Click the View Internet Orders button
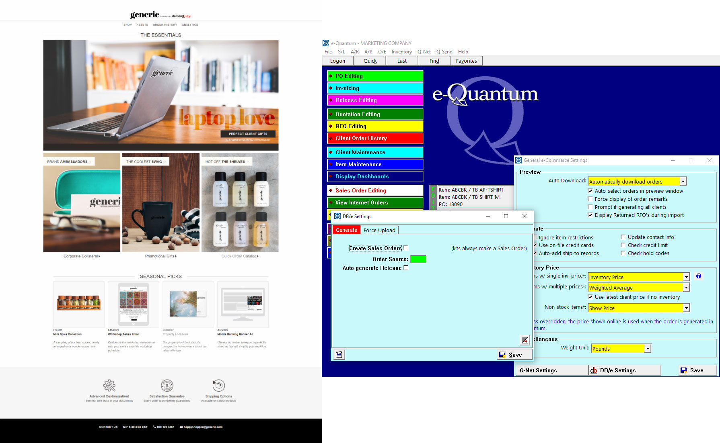This screenshot has height=443, width=720. tap(375, 202)
